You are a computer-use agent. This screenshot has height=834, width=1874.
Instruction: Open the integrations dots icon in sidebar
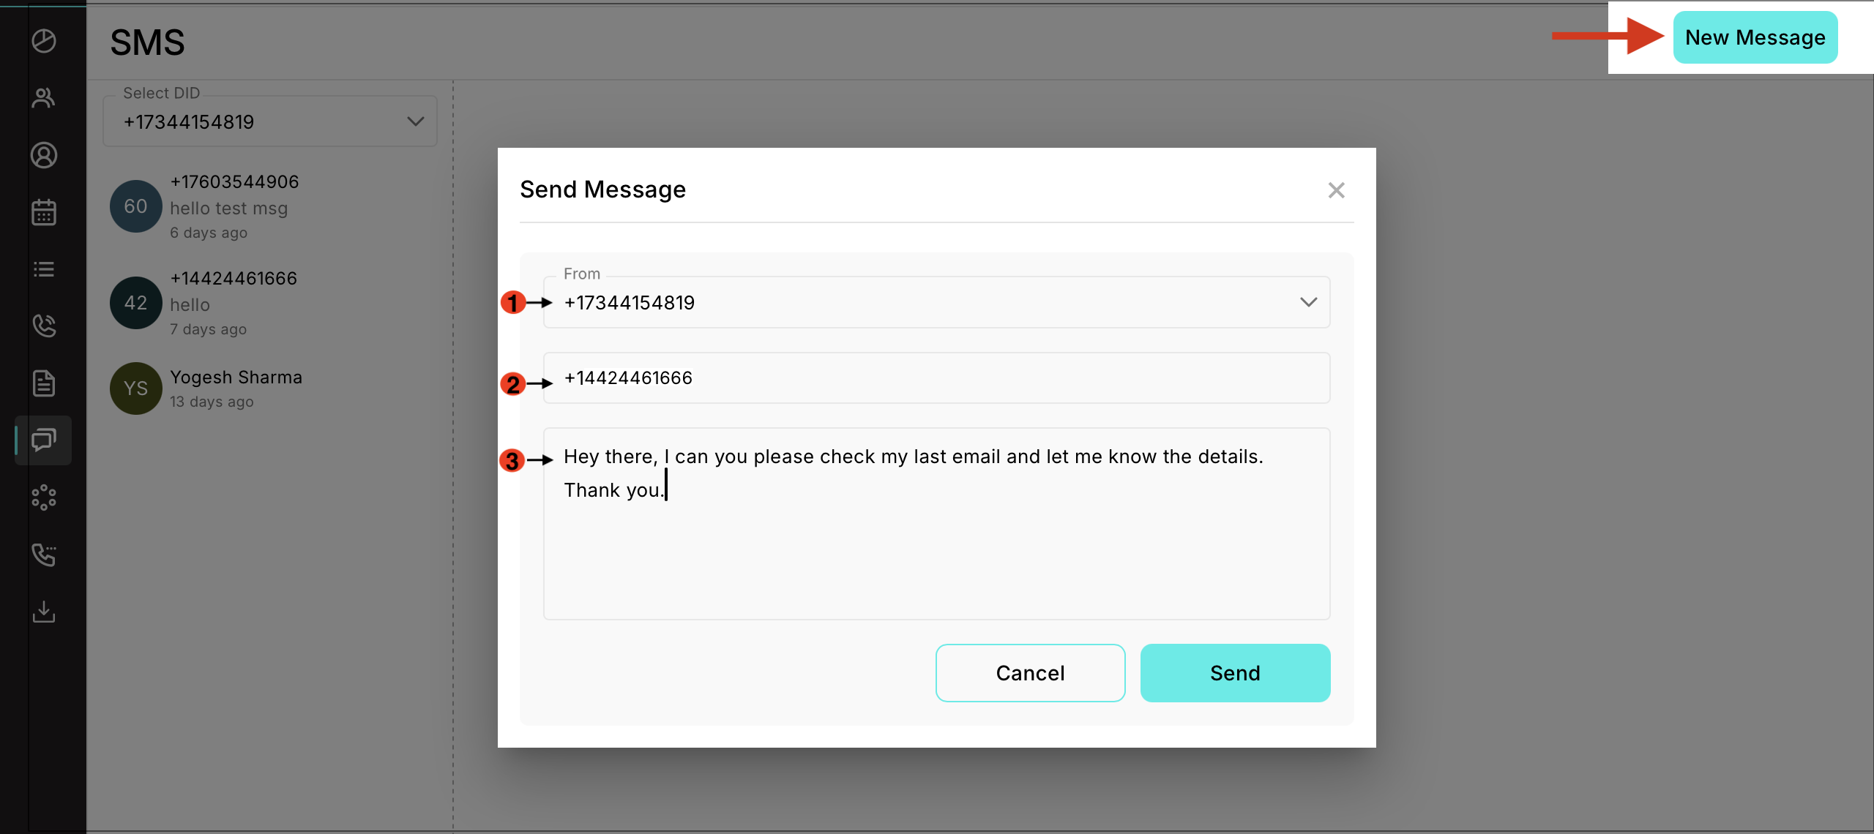(x=44, y=497)
